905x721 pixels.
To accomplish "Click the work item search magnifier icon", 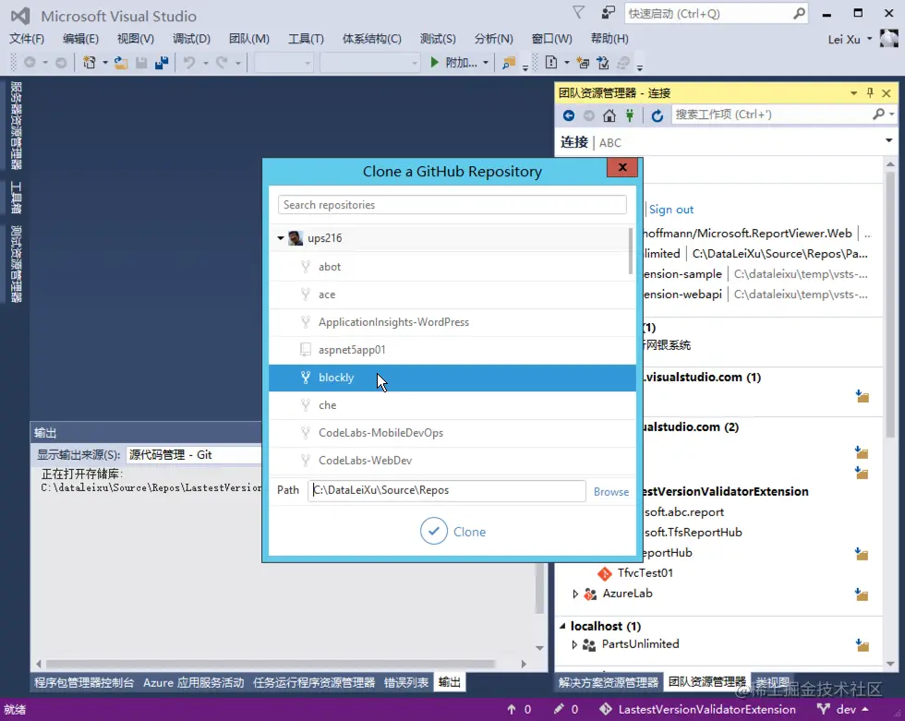I will tap(878, 114).
